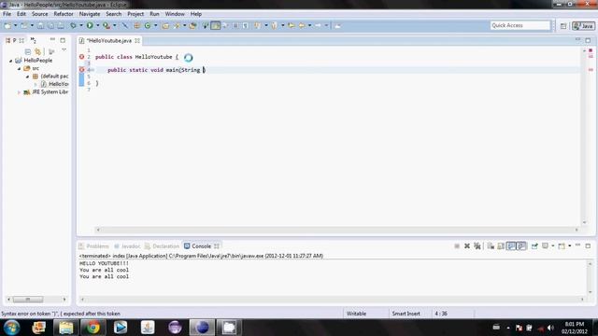Save the file with toolbar Save icon
The height and width of the screenshot is (336, 598).
point(40,25)
